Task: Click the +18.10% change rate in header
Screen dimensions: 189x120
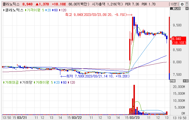Action: point(59,4)
